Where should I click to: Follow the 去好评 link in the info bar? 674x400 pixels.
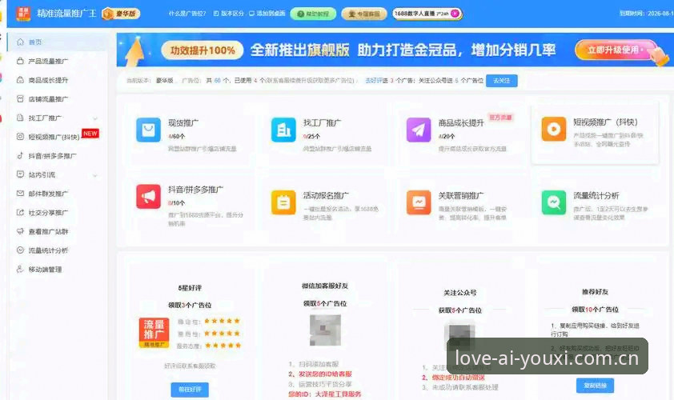(x=374, y=81)
